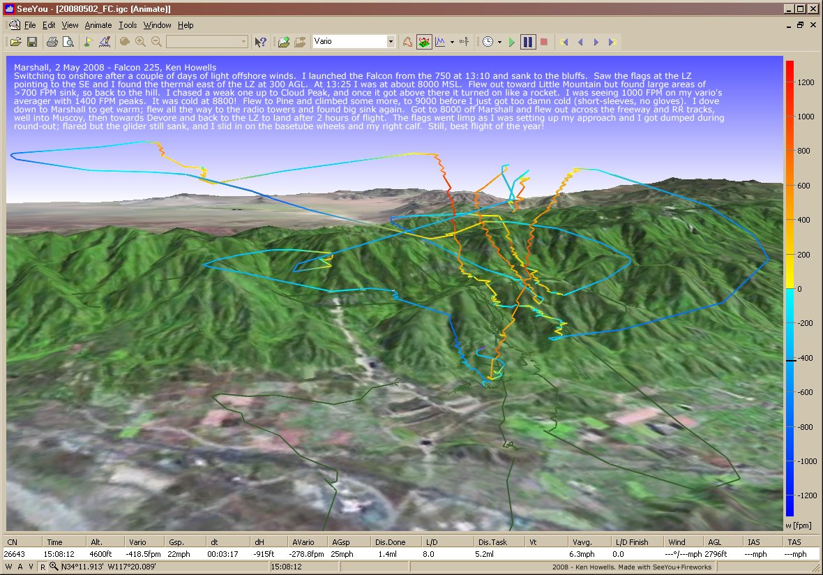Image resolution: width=823 pixels, height=575 pixels.
Task: Toggle the R button in status bar
Action: pyautogui.click(x=43, y=567)
